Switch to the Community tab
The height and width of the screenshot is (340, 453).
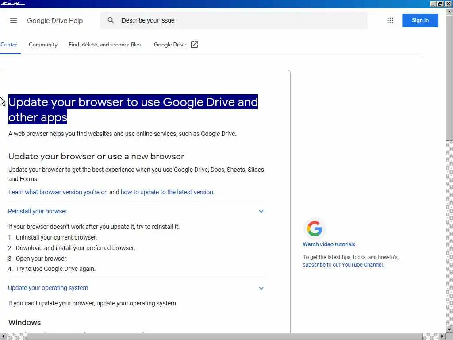tap(43, 45)
